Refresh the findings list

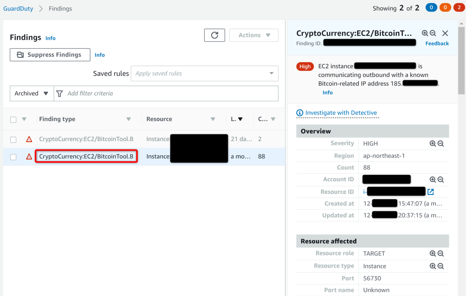214,35
